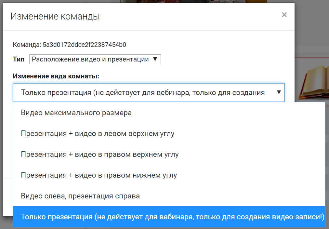Choose Презентация + видео в правом верхнем углу
Viewport: 329px width, 229px height.
tap(99, 154)
